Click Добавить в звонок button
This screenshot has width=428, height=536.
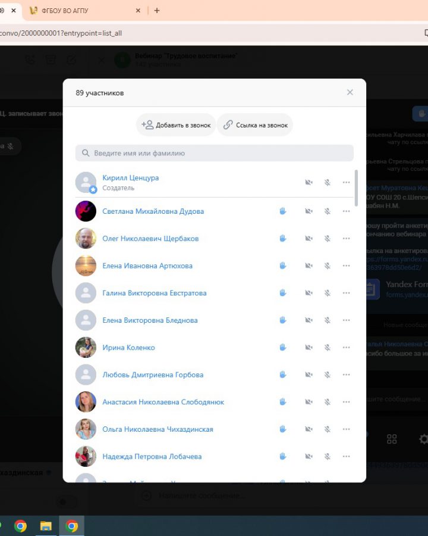(x=176, y=125)
